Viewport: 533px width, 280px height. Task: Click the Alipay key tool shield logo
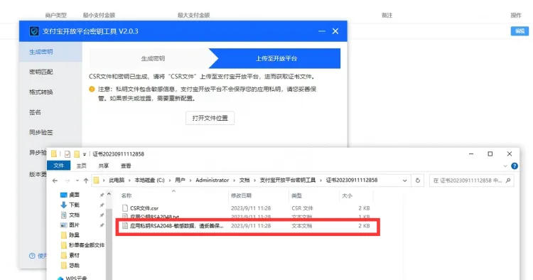click(33, 31)
